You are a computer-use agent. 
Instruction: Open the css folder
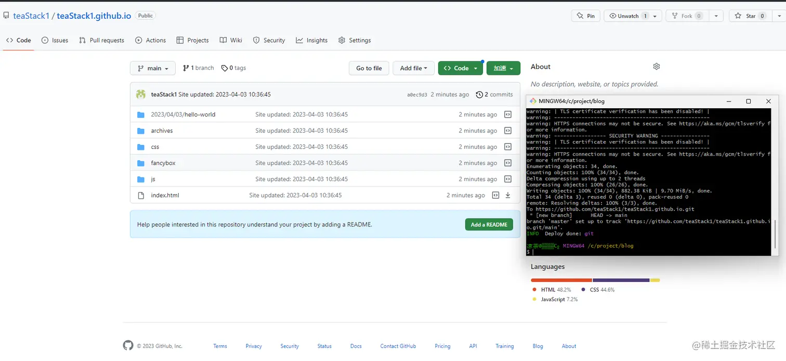(155, 147)
